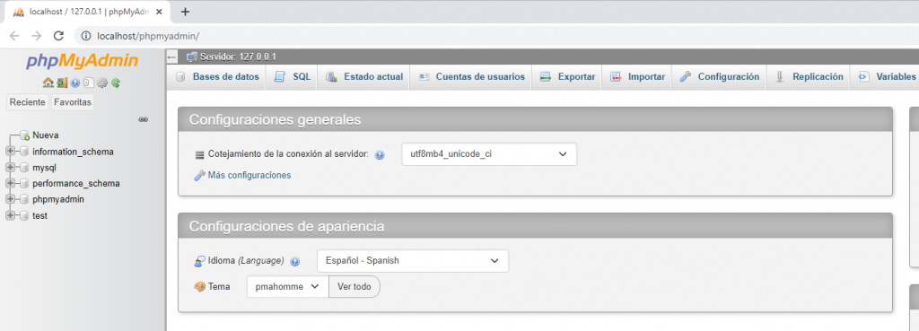
Task: Expand the phpmyadmin database tree
Action: pos(9,199)
